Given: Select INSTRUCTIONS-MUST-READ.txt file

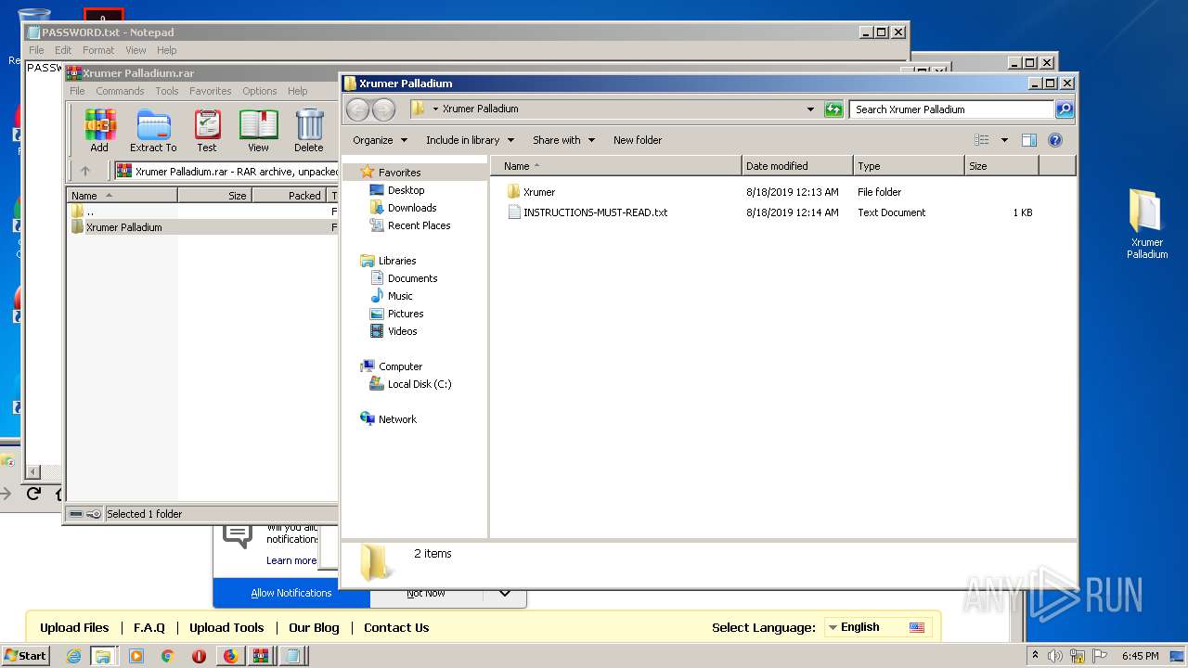Looking at the screenshot, I should [x=588, y=212].
